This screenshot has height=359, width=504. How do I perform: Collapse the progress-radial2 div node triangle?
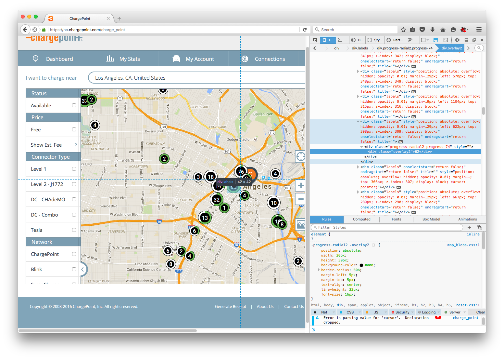tap(362, 147)
